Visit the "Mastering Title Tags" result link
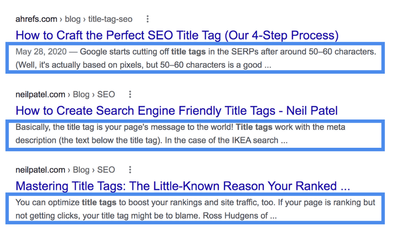398x239 pixels. coord(183,186)
